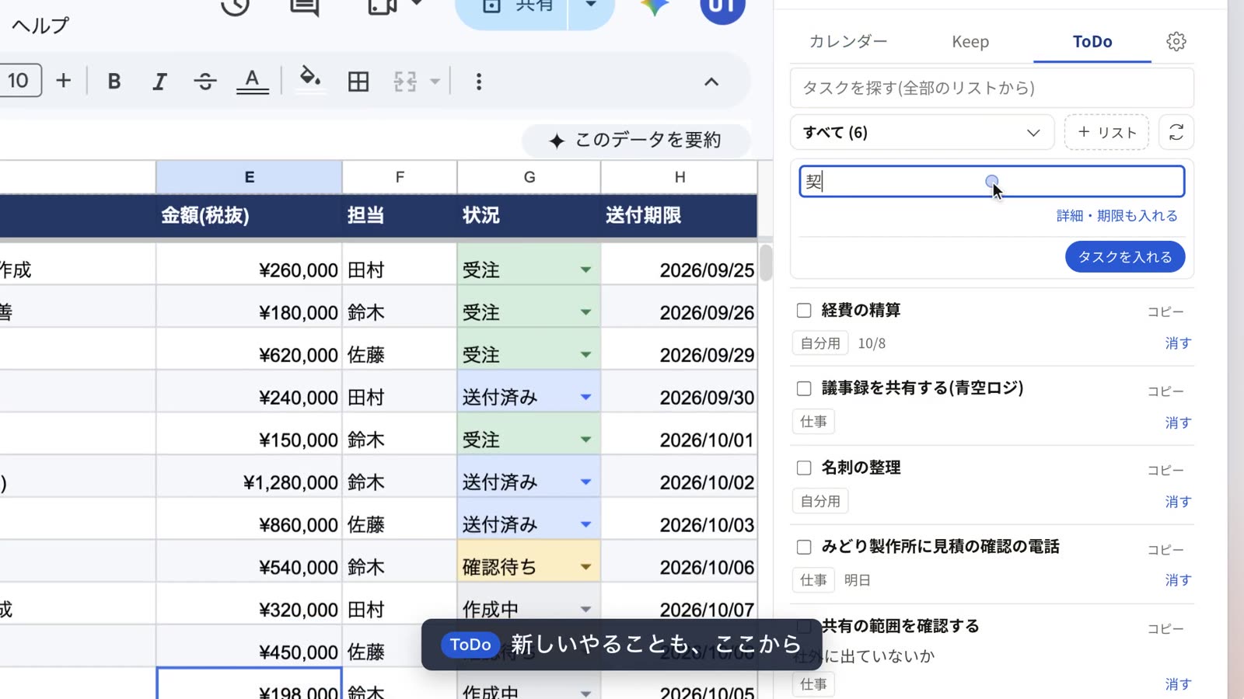Open the Gemini sparkle icon

click(x=655, y=6)
